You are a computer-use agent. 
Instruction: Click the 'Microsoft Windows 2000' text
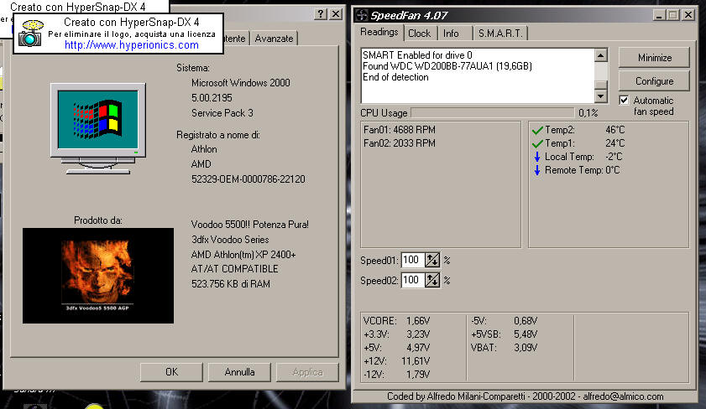(240, 83)
